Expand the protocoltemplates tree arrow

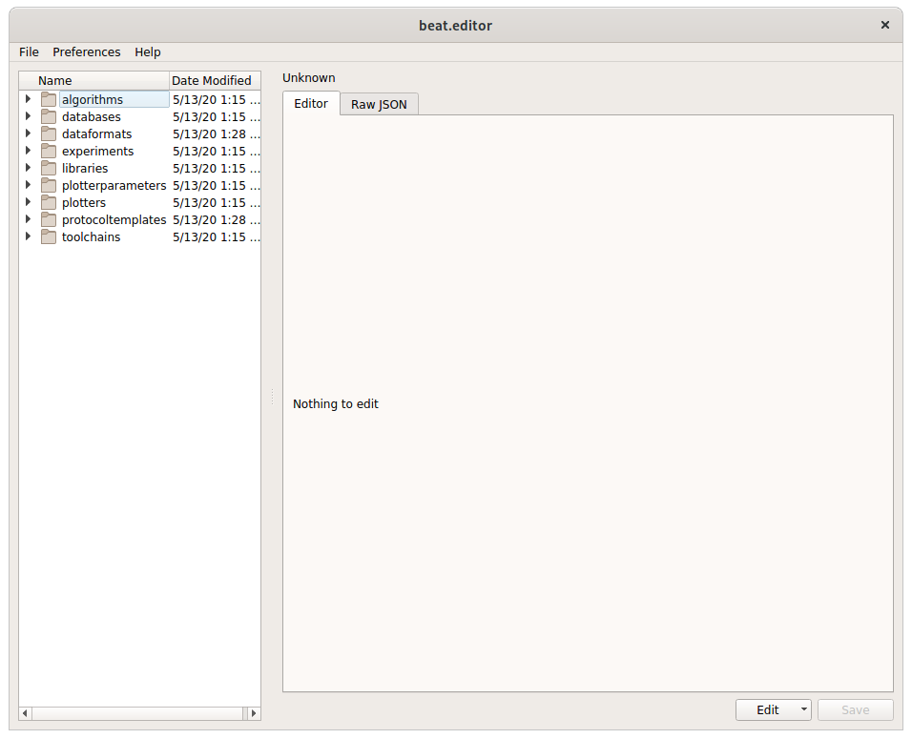pyautogui.click(x=28, y=219)
